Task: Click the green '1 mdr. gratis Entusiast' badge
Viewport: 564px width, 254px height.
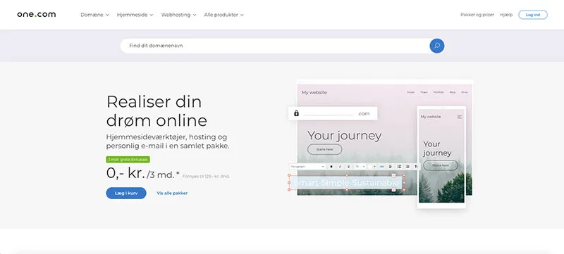Action: [128, 159]
